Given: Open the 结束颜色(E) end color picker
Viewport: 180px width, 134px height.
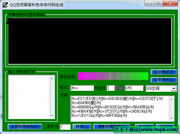Looking at the screenshot, I should click(x=164, y=80).
